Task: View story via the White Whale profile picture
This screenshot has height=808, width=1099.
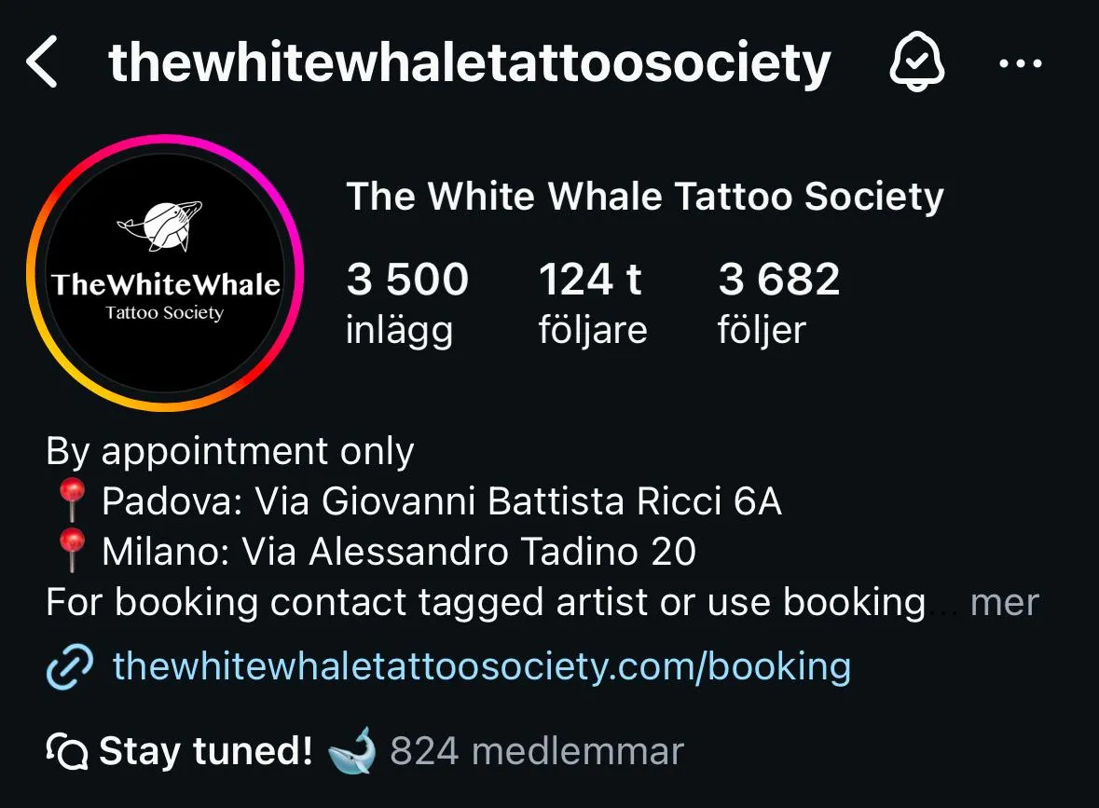Action: [165, 273]
